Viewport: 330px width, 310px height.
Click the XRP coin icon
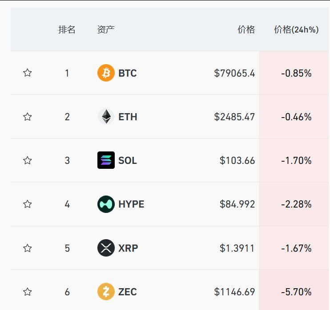106,248
